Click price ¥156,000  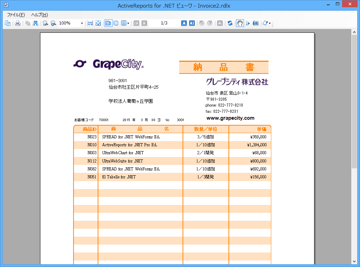click(258, 177)
